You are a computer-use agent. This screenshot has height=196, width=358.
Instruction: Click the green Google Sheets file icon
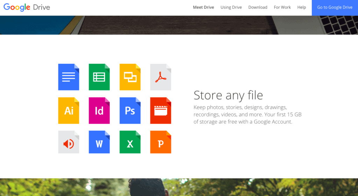coord(99,77)
